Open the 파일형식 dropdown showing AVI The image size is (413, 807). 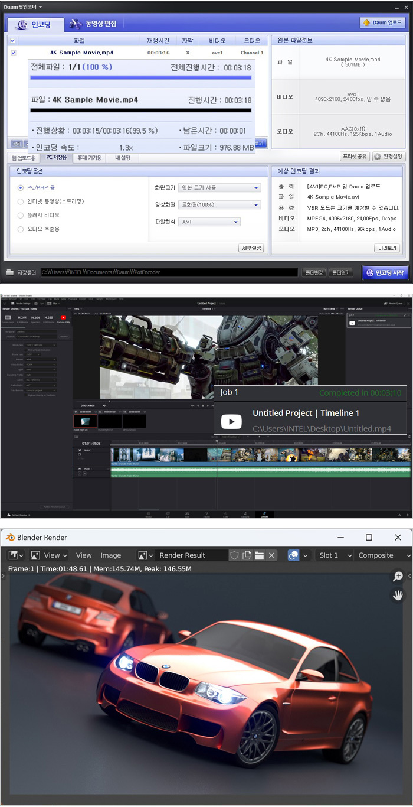(x=209, y=222)
